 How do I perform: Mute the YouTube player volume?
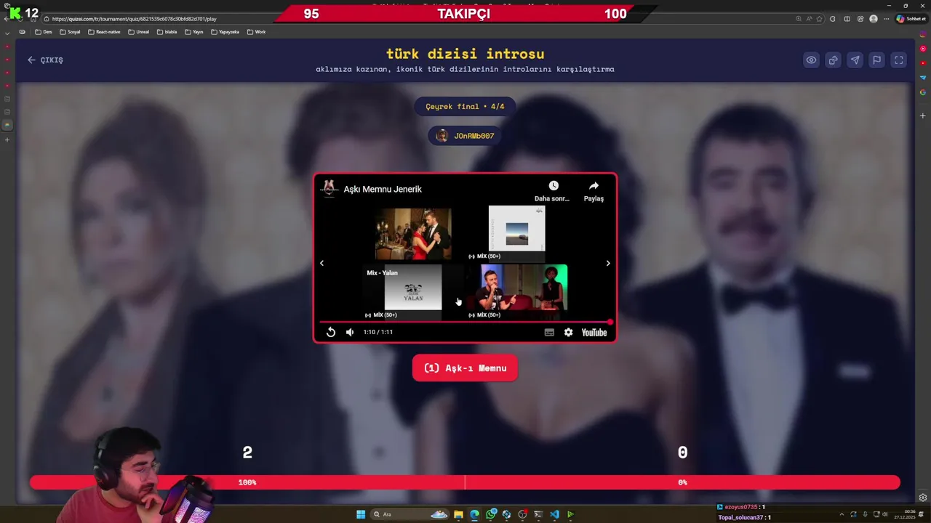click(x=350, y=332)
